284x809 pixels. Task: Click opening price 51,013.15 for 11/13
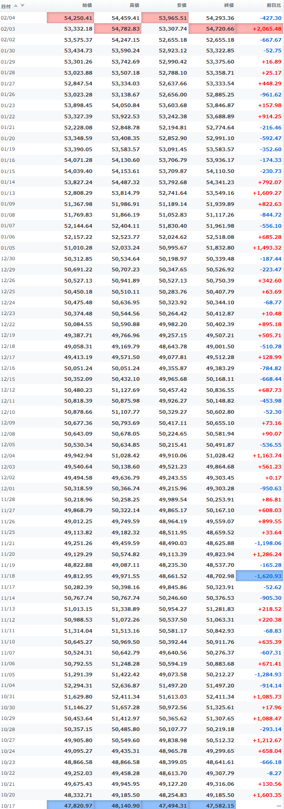tap(78, 609)
